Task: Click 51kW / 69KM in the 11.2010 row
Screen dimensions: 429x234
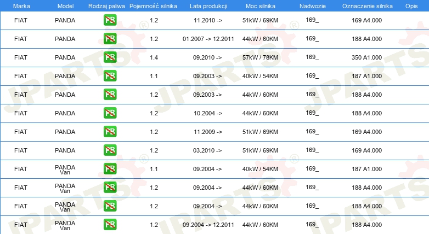Action: (260, 20)
